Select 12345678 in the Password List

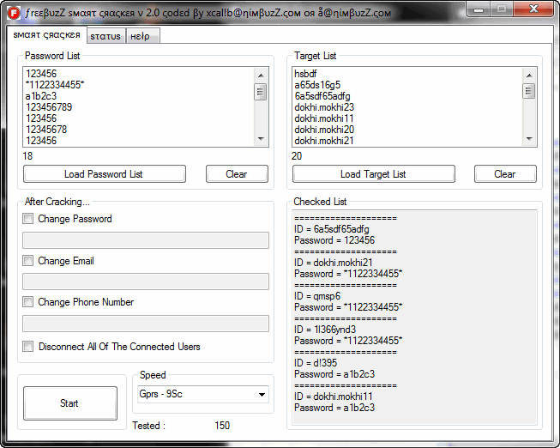46,130
